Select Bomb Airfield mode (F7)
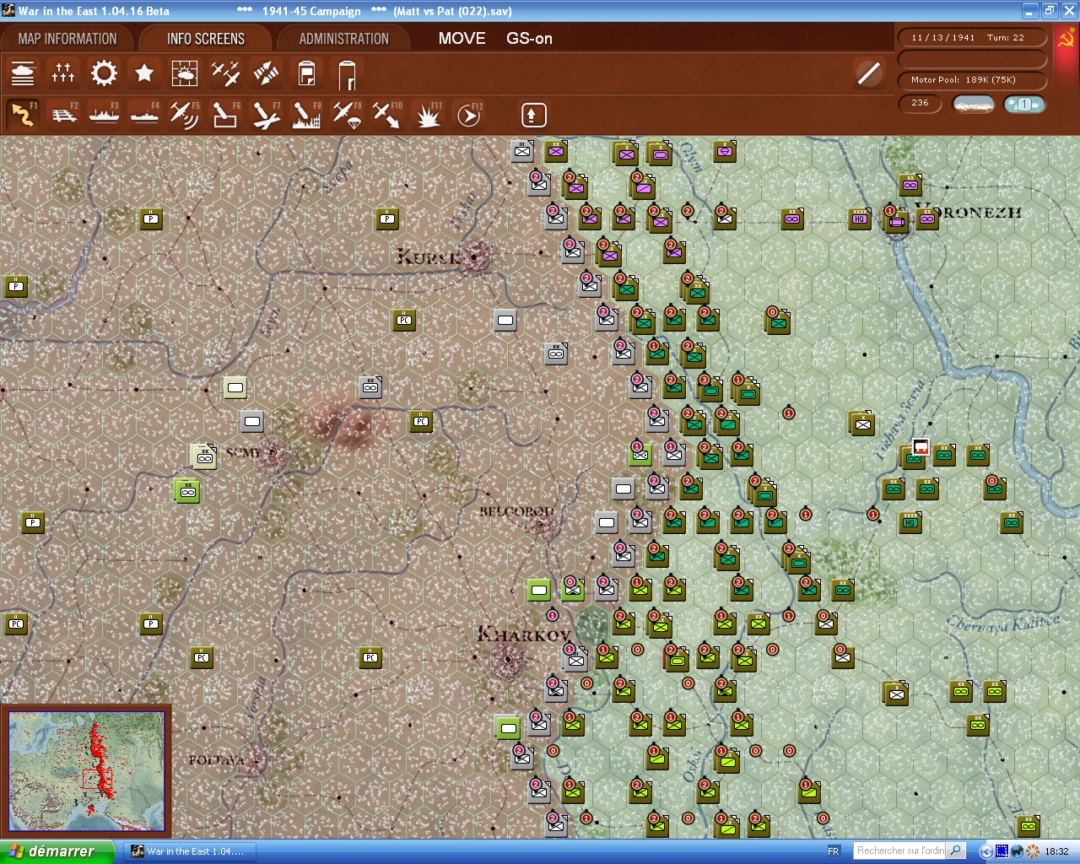The height and width of the screenshot is (864, 1080). tap(266, 115)
